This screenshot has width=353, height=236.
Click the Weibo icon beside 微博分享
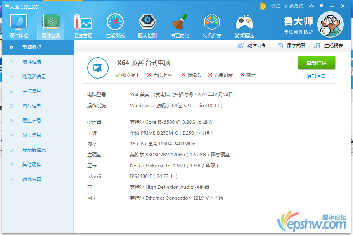tap(241, 46)
